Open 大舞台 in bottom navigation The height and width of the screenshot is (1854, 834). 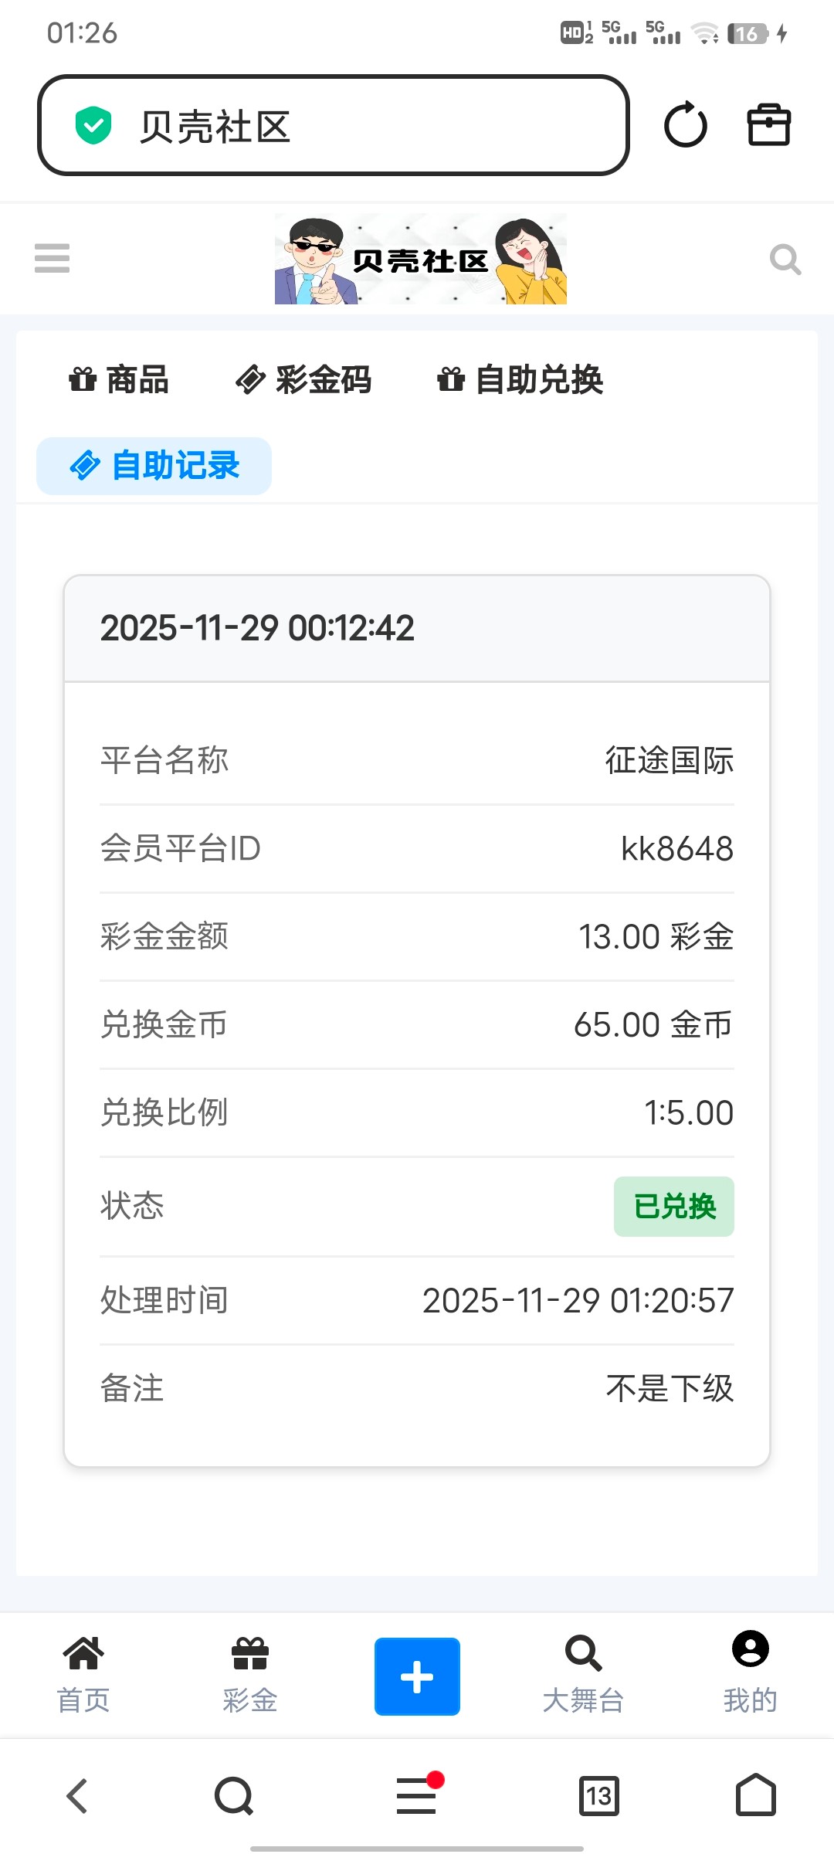pos(583,1675)
